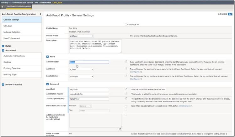Click the gear settings icon in the tab bar

click(x=3, y=6)
